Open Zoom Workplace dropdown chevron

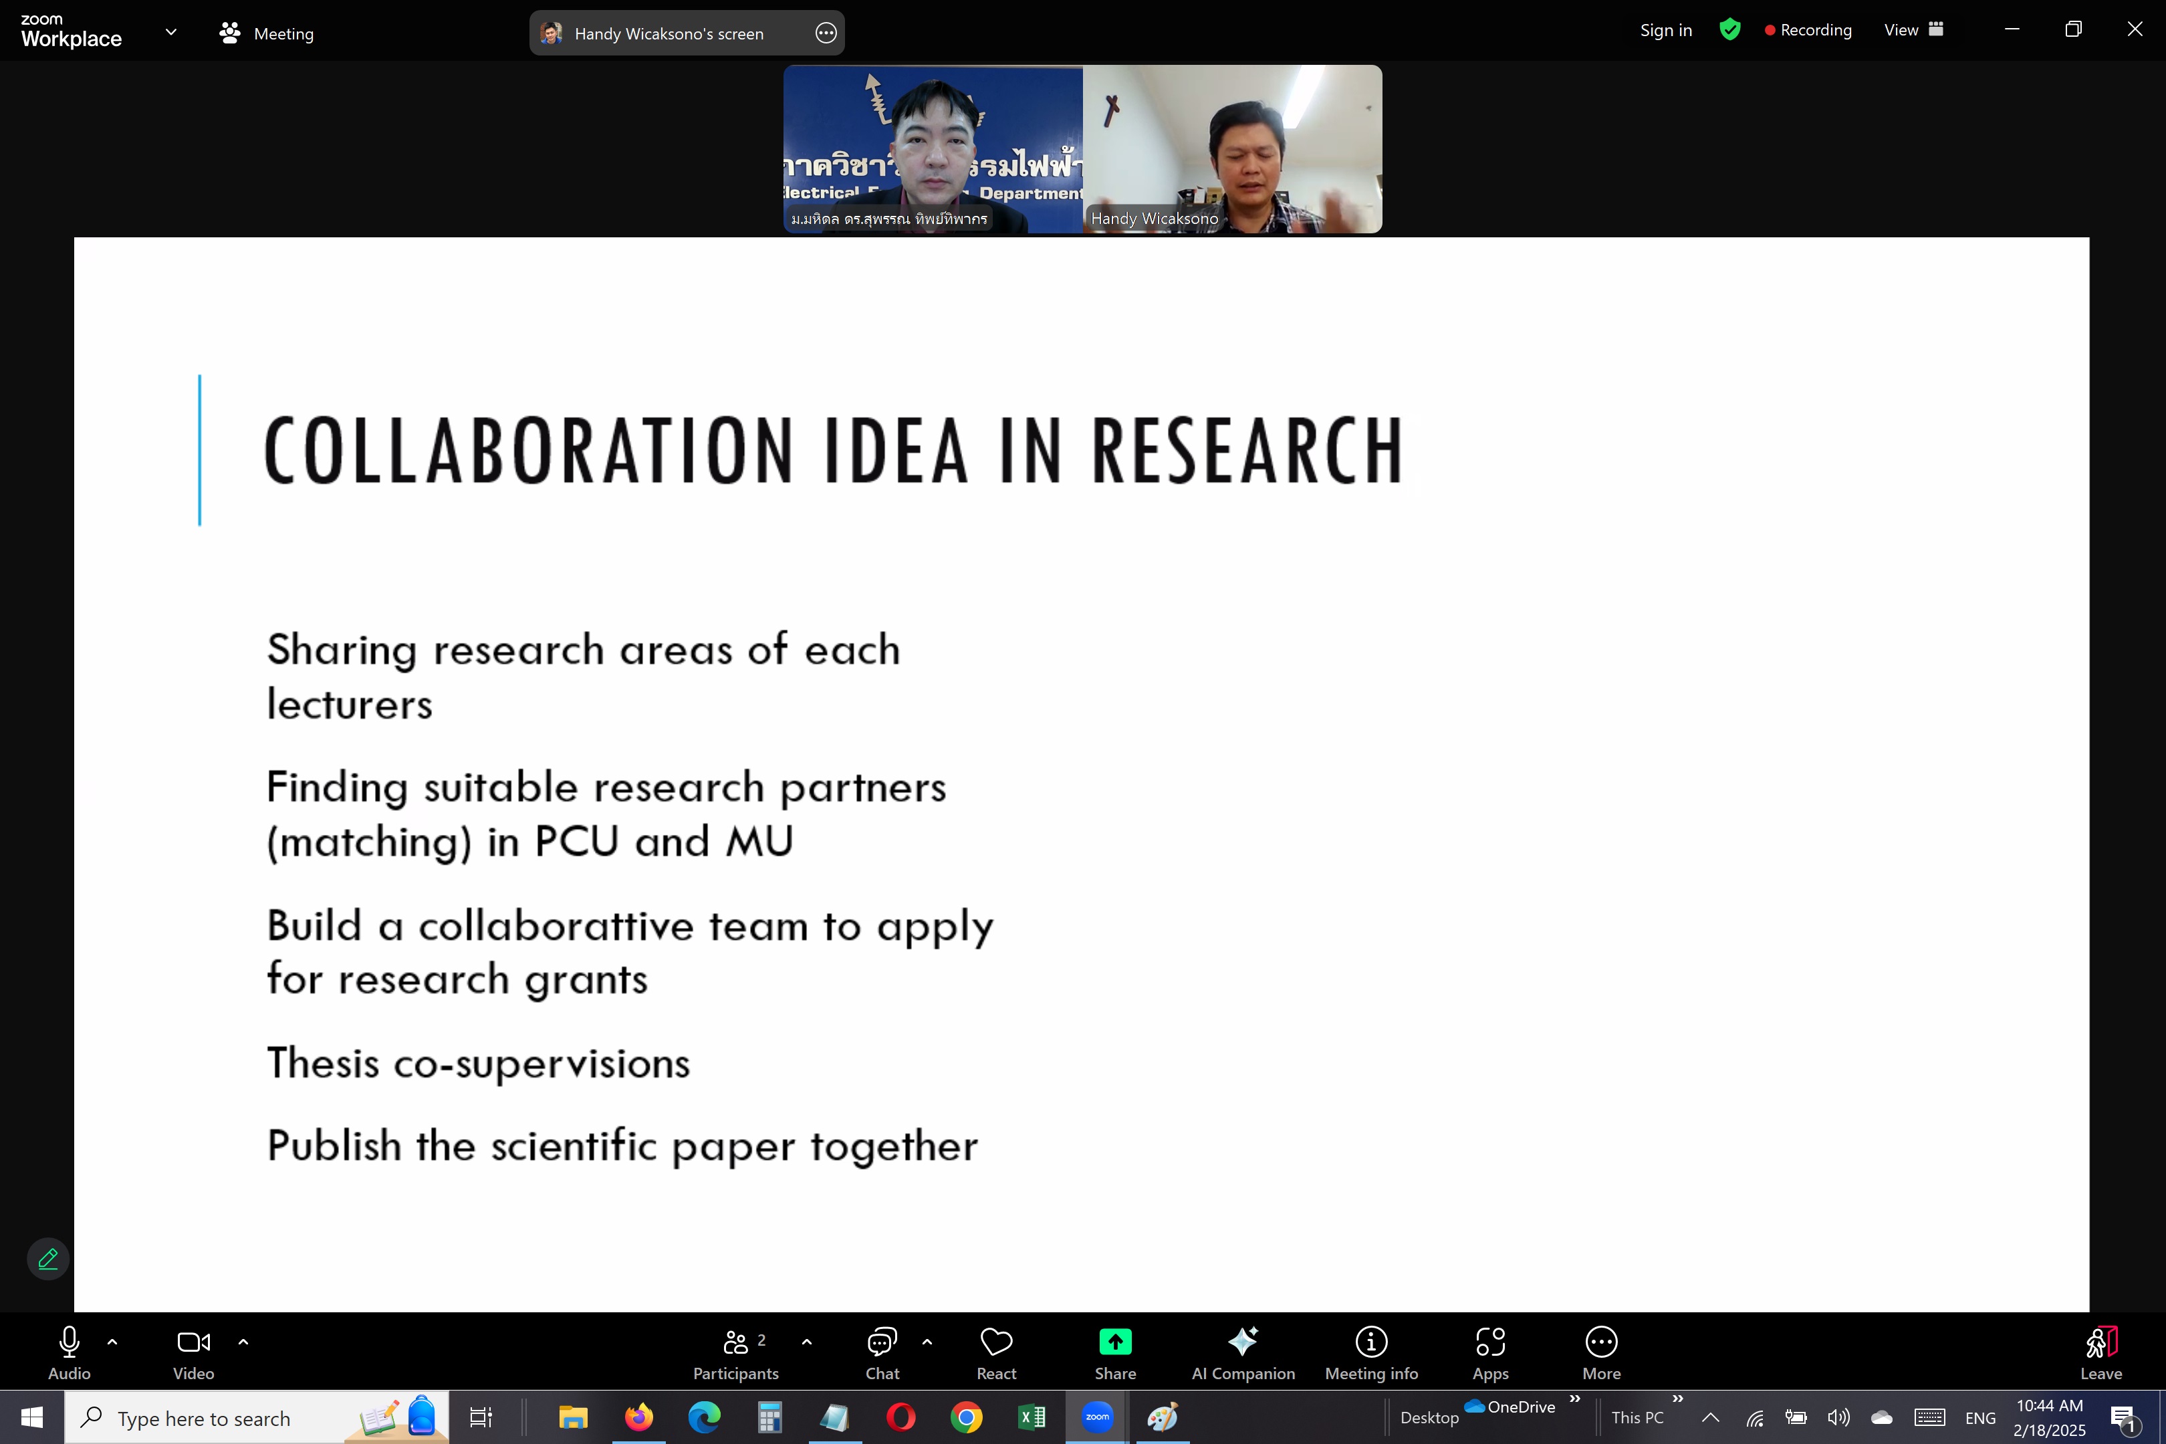pyautogui.click(x=170, y=31)
